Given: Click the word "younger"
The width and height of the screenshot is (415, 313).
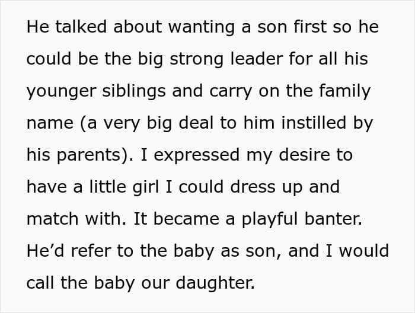Looking at the screenshot, I should pyautogui.click(x=61, y=92).
